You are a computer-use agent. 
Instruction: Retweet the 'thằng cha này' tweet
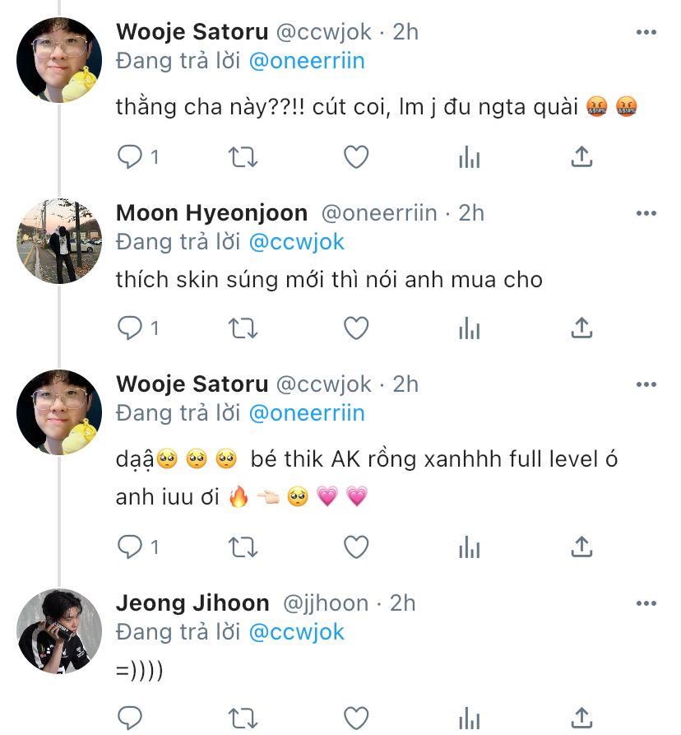pyautogui.click(x=243, y=156)
